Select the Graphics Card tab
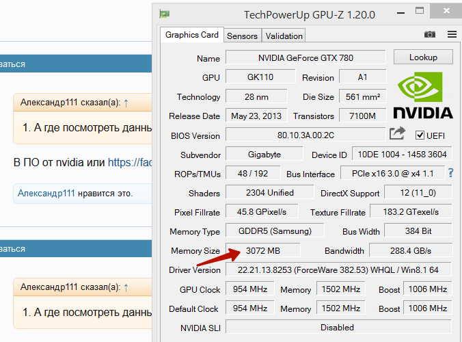 coord(192,35)
